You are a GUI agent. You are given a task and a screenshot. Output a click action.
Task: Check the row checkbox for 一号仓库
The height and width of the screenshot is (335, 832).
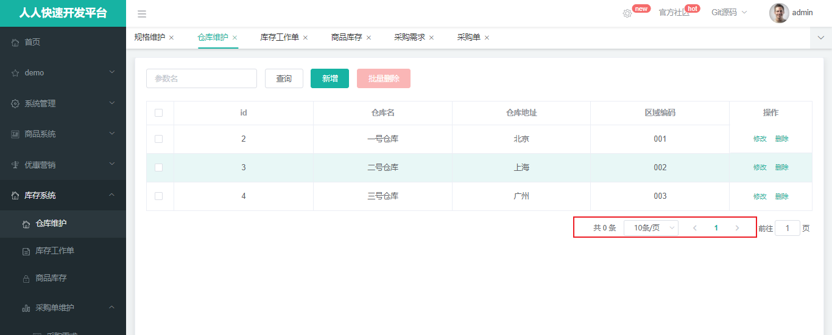(x=159, y=139)
